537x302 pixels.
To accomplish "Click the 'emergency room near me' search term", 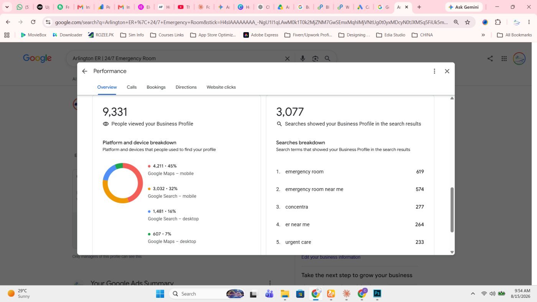I will (314, 189).
